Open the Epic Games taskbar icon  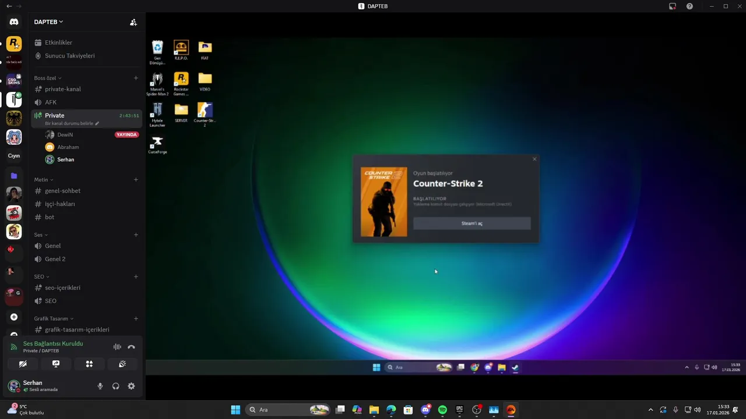459,410
